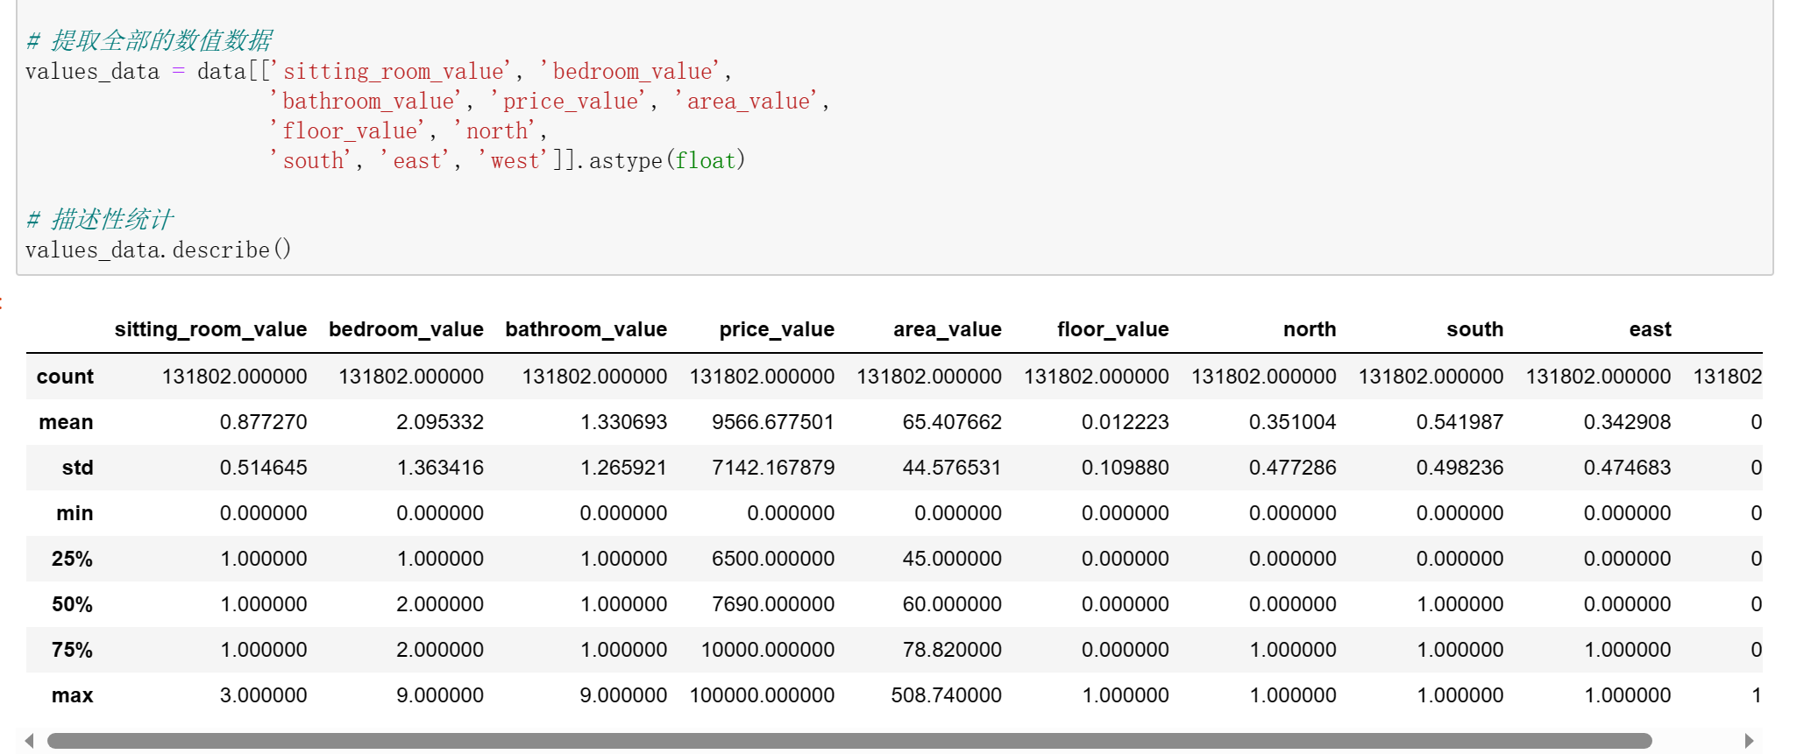Click the count row label
This screenshot has width=1804, height=754.
coord(65,377)
